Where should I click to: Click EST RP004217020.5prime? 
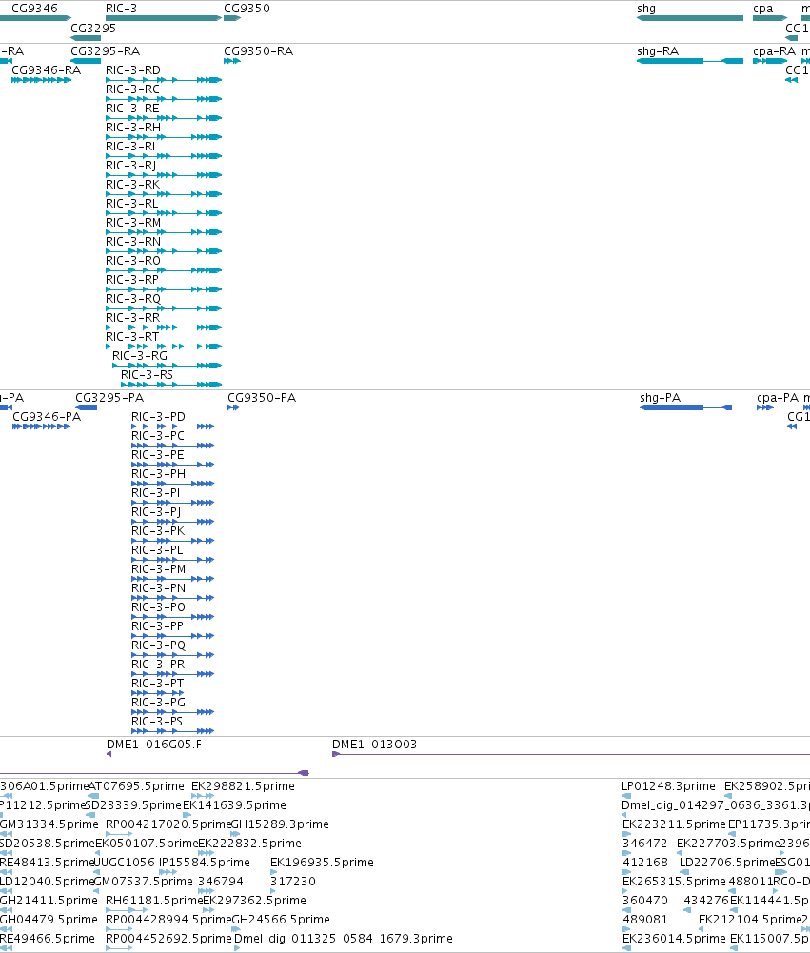[x=119, y=834]
